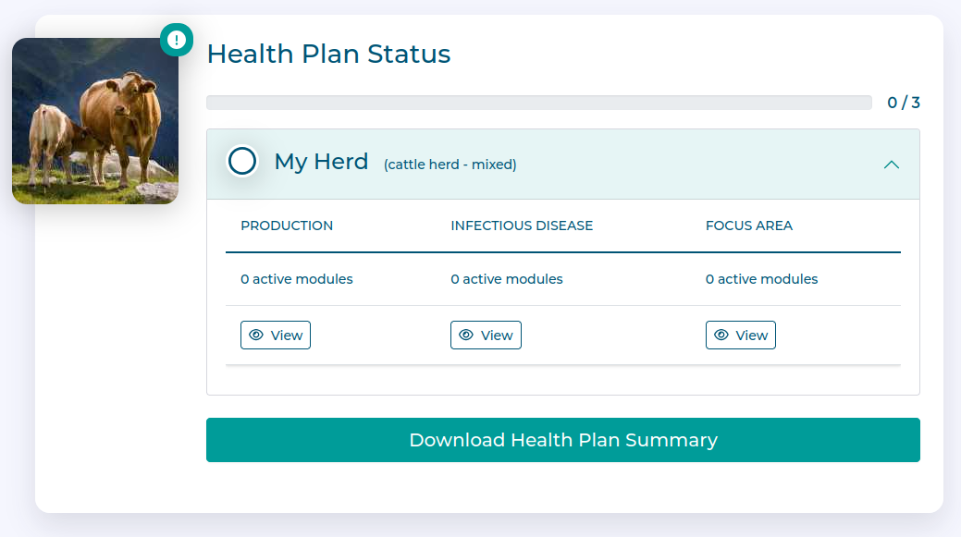Select the Infectious Disease column header
The height and width of the screenshot is (537, 961).
522,226
